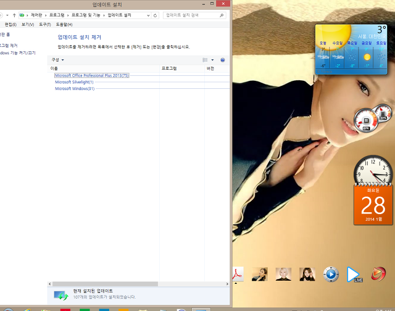Image resolution: width=395 pixels, height=311 pixels.
Task: Click the installed updates icon in details pane
Action: (x=61, y=295)
